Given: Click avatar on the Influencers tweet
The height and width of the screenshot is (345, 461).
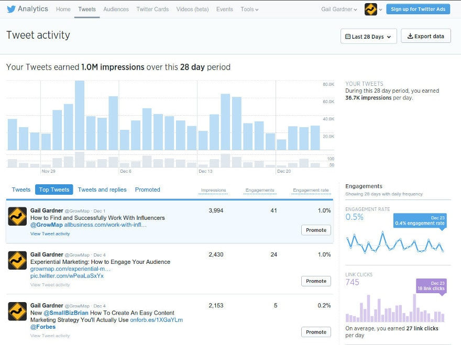Looking at the screenshot, I should pyautogui.click(x=17, y=216).
